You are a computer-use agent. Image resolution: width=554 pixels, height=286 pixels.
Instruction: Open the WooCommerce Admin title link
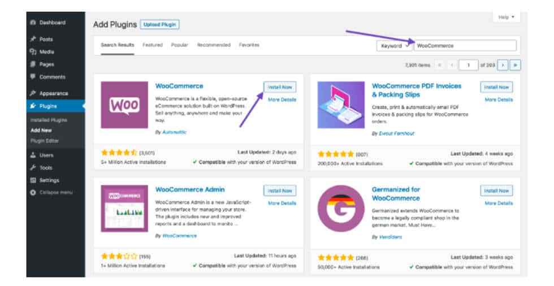coord(190,189)
